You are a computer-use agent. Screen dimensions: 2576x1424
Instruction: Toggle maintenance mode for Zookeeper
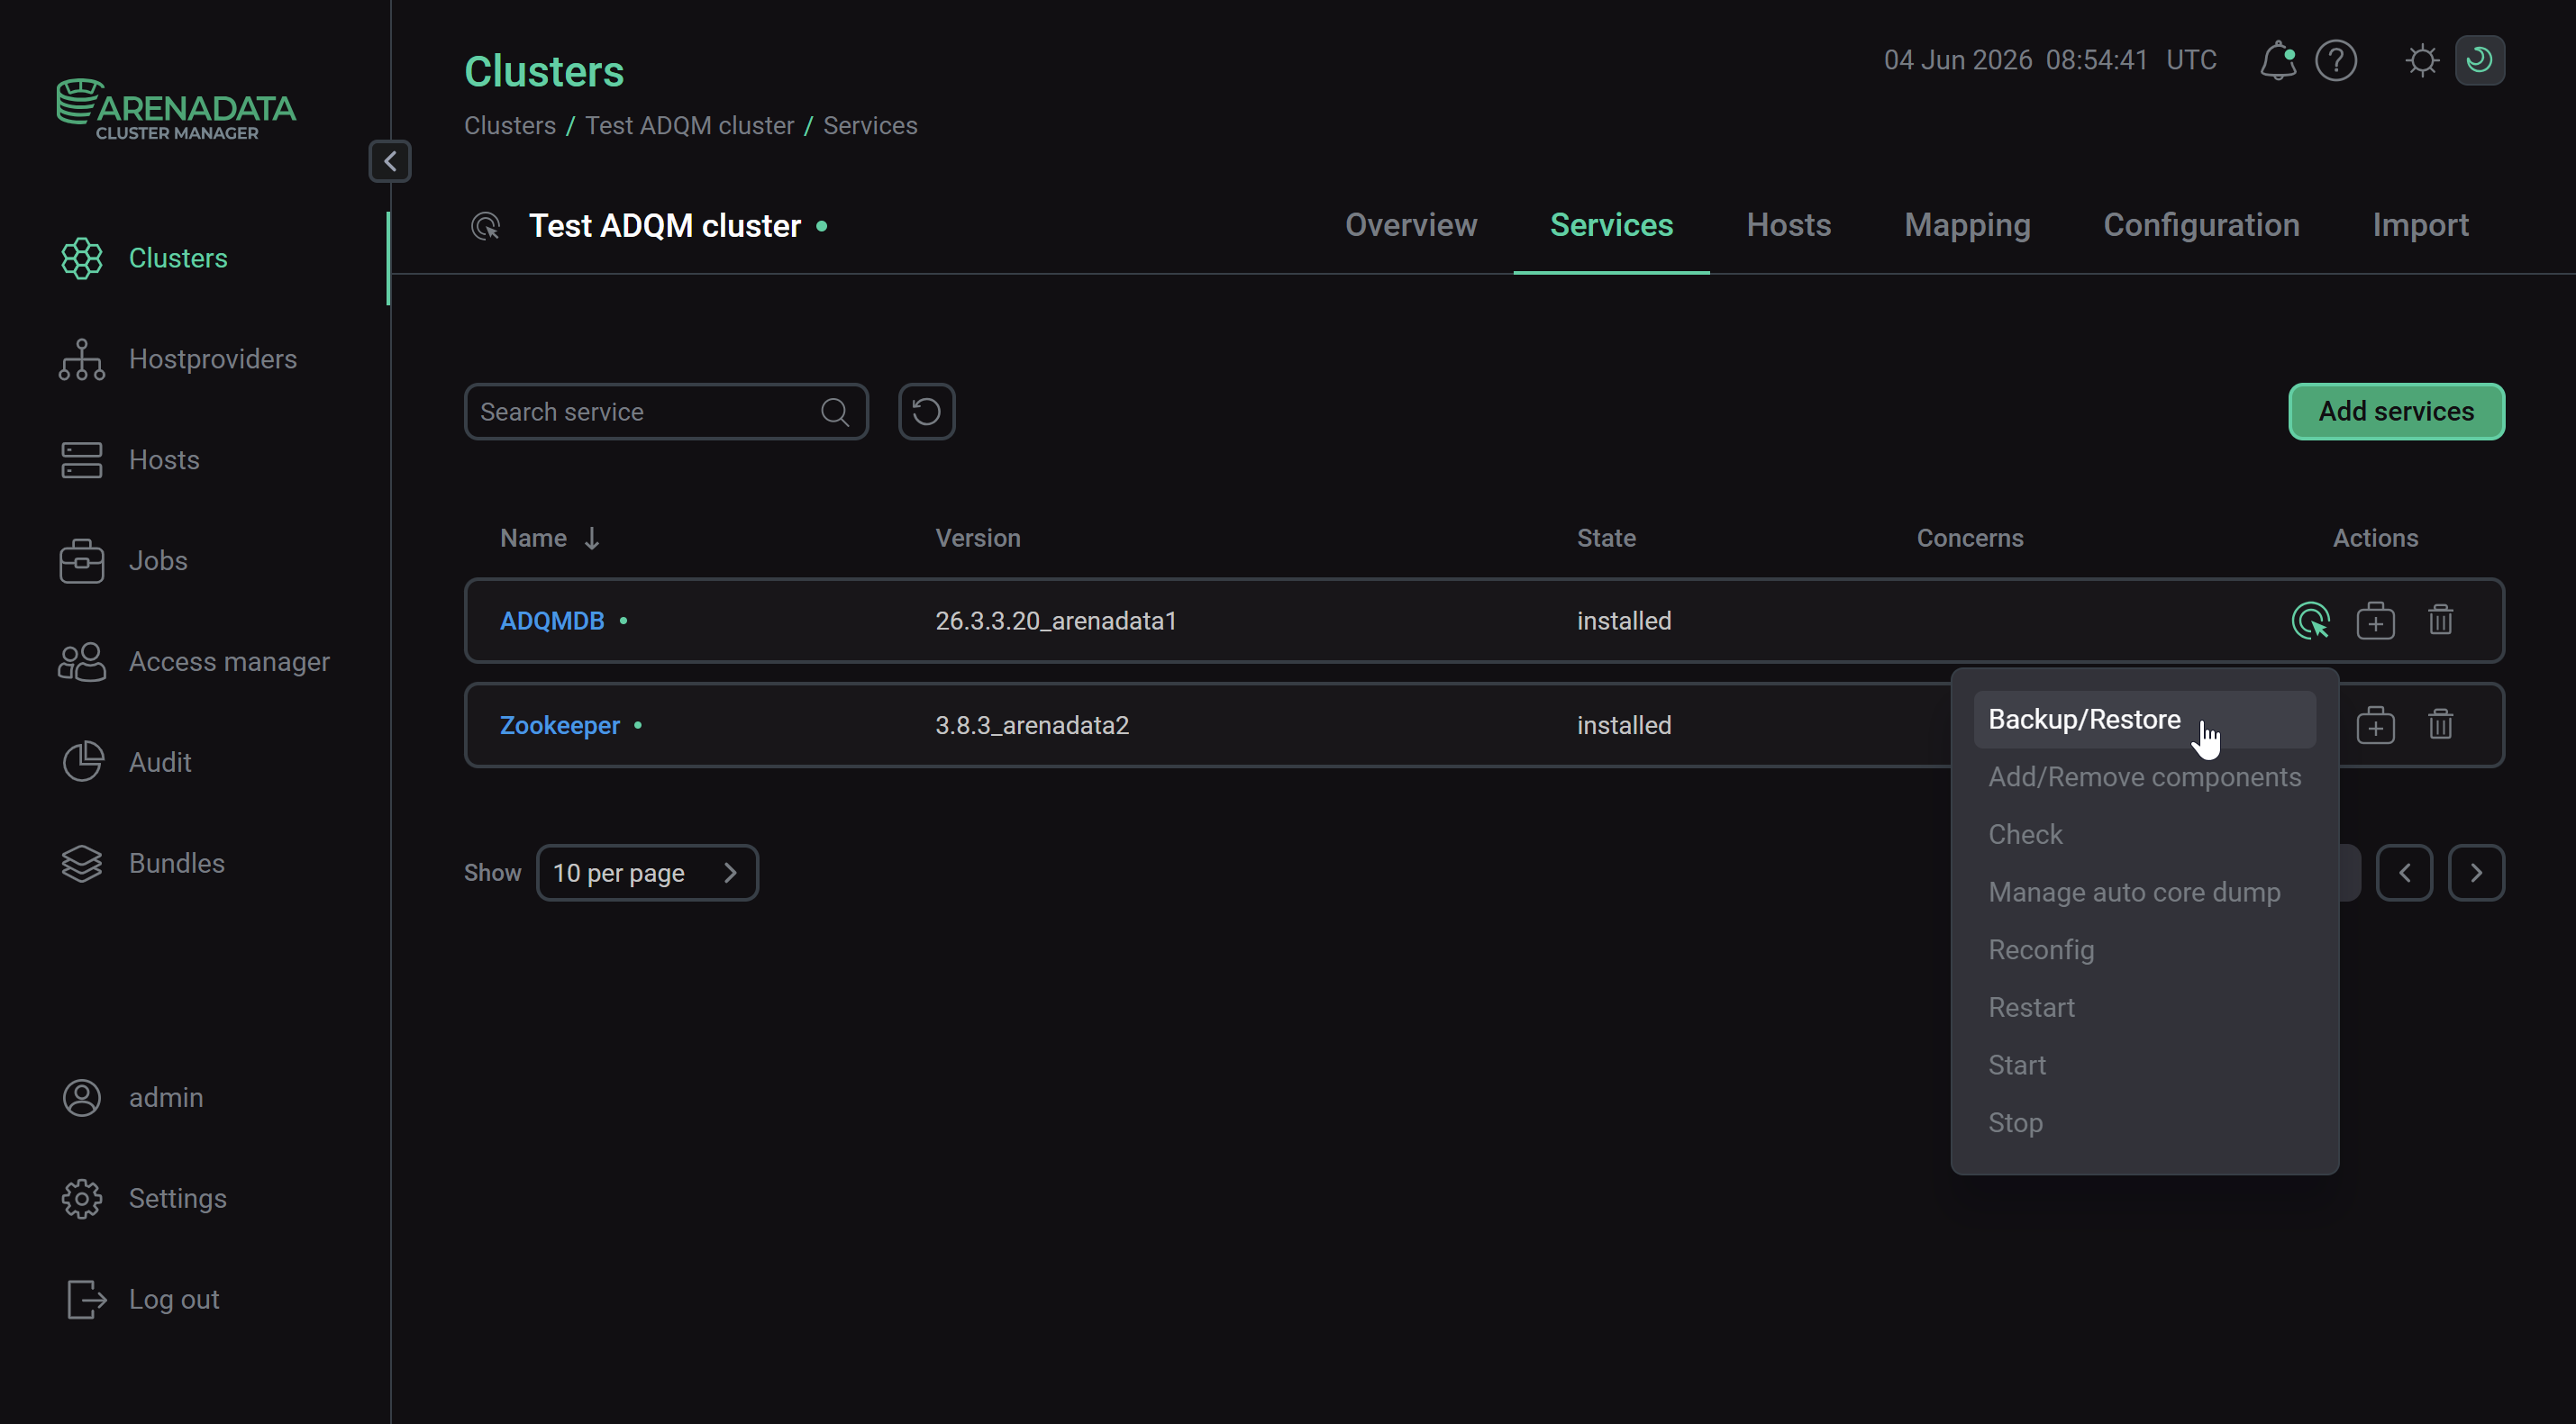[2375, 724]
